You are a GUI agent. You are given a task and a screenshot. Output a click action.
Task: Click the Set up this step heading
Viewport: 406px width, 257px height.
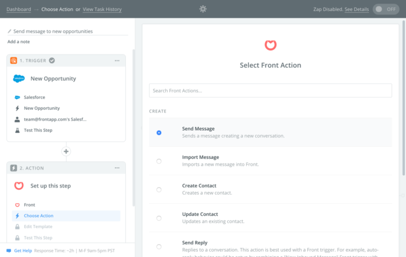pos(50,186)
